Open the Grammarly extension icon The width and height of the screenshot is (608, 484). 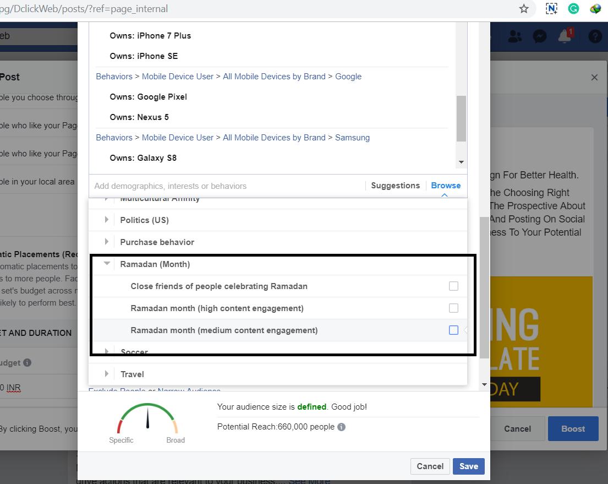click(x=573, y=9)
